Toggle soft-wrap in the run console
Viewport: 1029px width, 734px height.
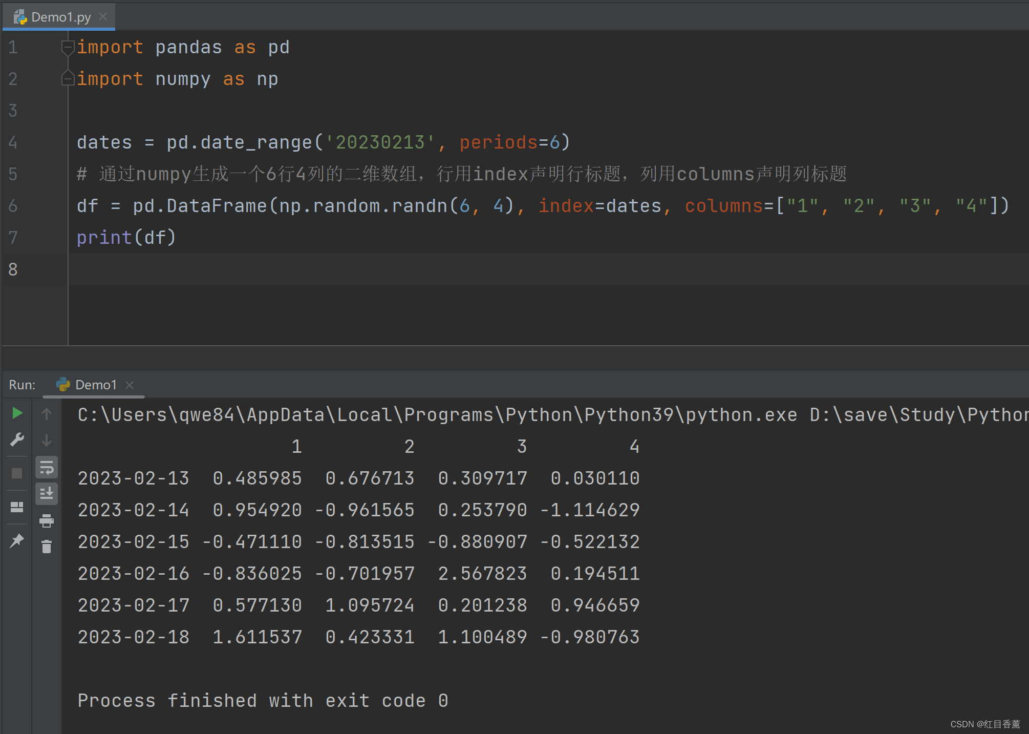click(x=47, y=467)
